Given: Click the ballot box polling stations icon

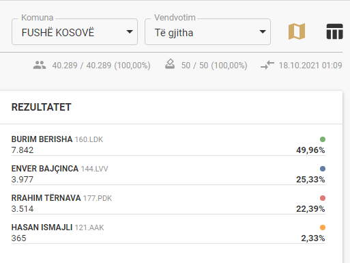Looking at the screenshot, I should pos(170,64).
